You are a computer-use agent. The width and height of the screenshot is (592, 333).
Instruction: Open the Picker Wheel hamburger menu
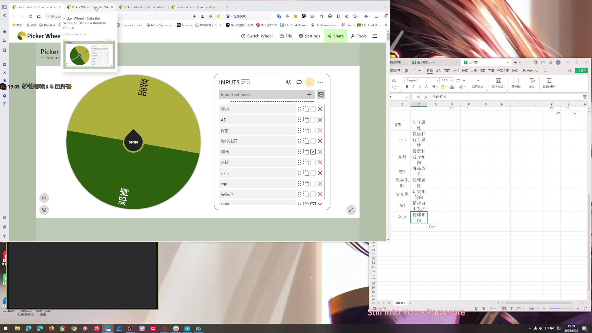coord(375,36)
